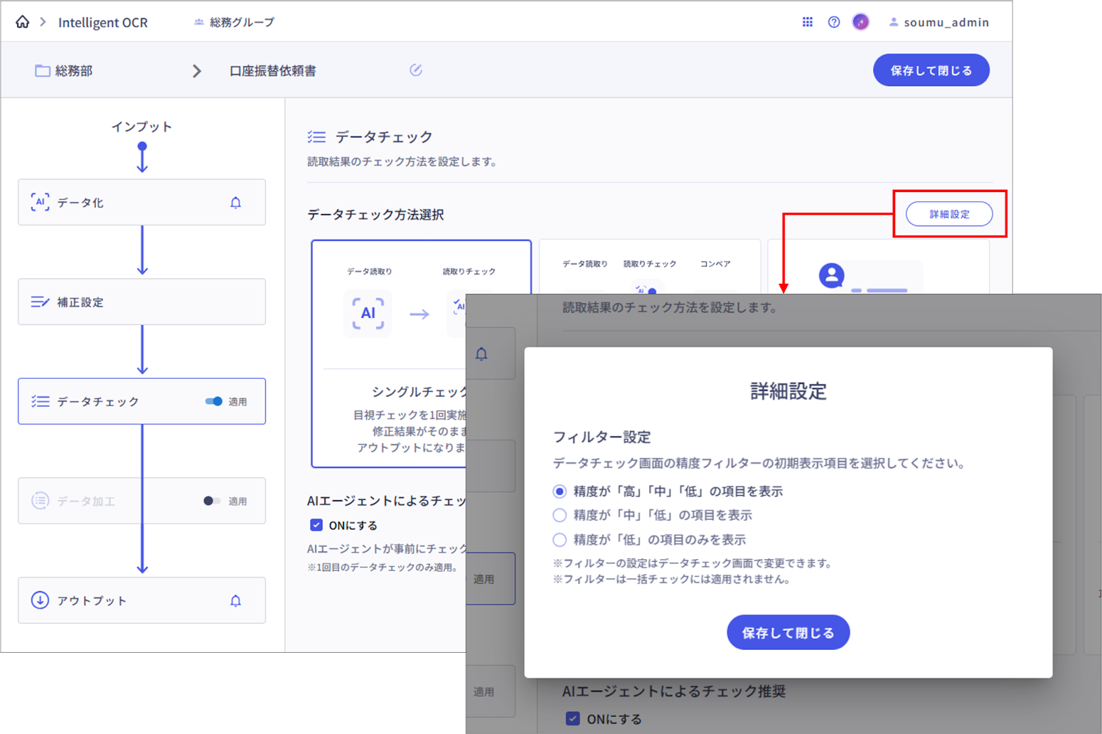Click the bell icon on アウトプット step
1102x734 pixels.
tap(236, 600)
